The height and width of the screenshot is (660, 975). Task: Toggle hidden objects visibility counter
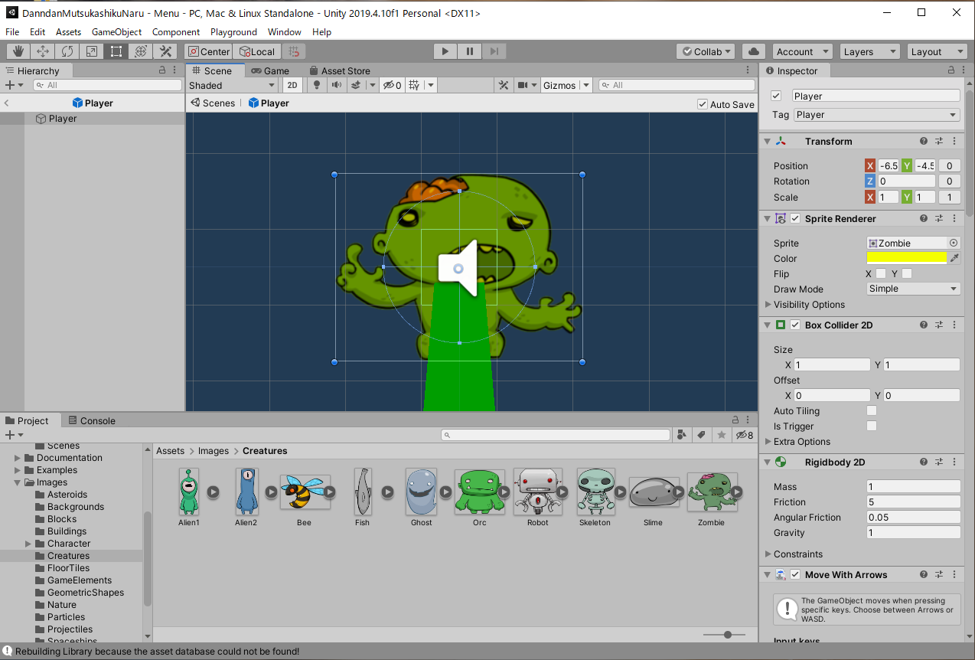pyautogui.click(x=393, y=85)
